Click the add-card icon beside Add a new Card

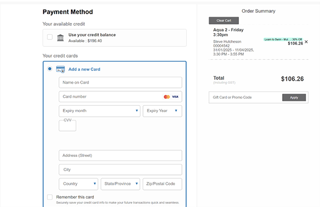pyautogui.click(x=60, y=69)
